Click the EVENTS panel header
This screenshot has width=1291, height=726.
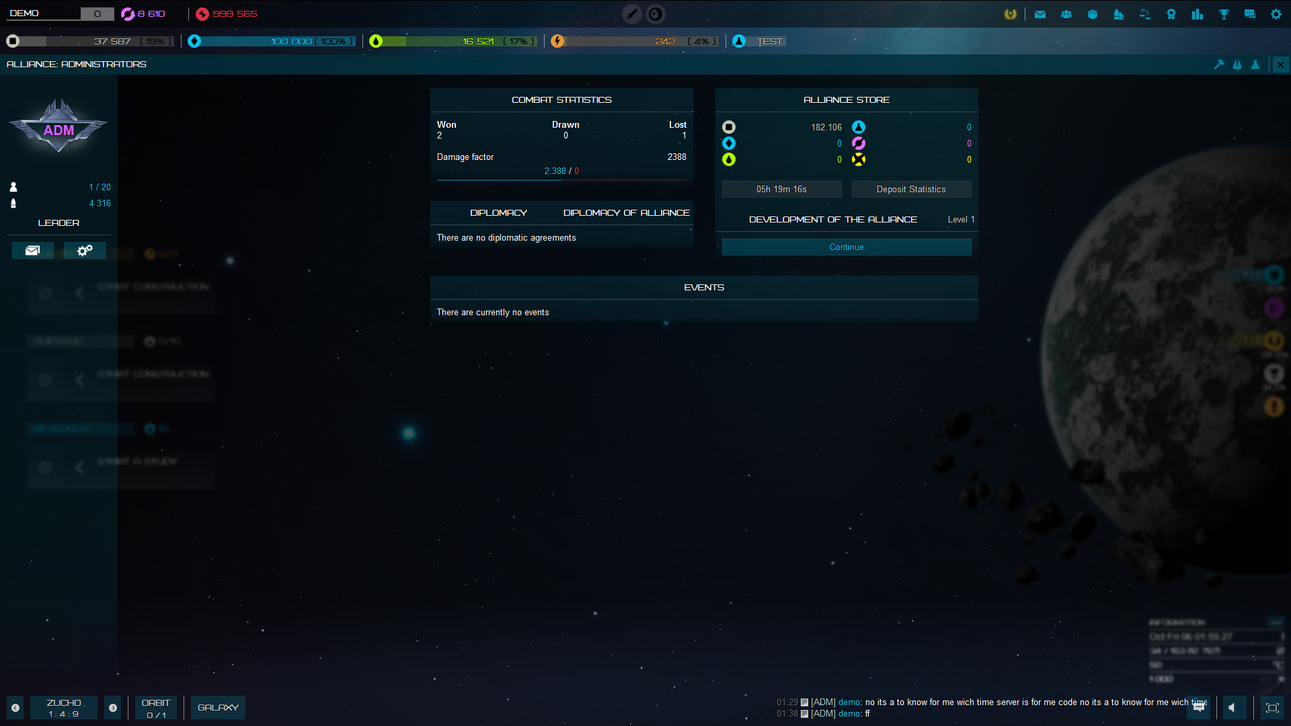(x=704, y=288)
